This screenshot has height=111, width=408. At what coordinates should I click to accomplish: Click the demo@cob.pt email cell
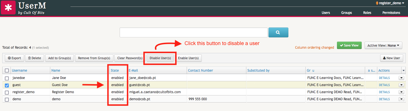pyautogui.click(x=140, y=99)
